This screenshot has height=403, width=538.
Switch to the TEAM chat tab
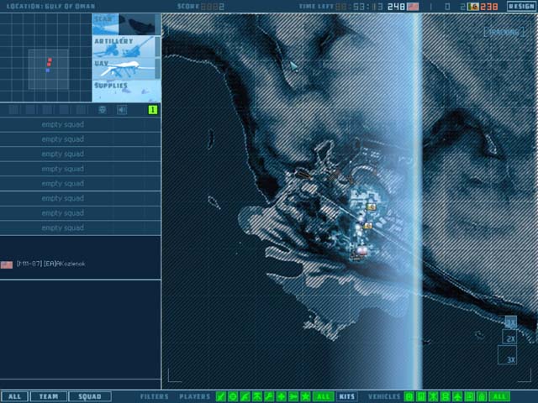pos(49,396)
